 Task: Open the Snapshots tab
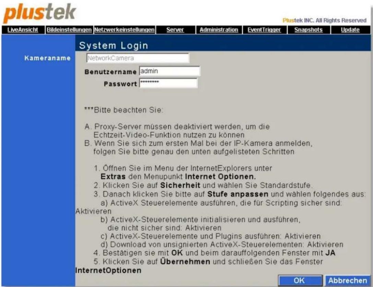click(x=308, y=30)
